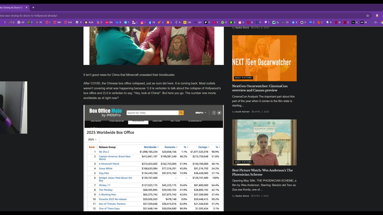Sort table by Foreign column
383x215 pixels.
(203, 147)
